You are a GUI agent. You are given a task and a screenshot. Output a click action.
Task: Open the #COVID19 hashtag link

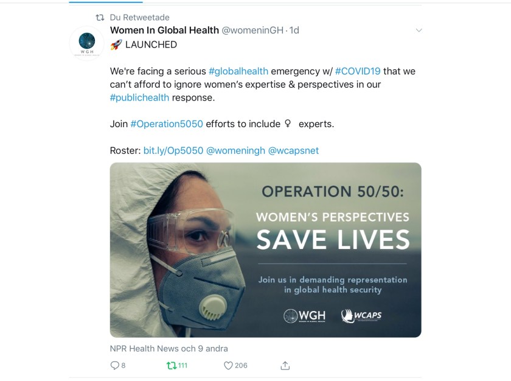[x=358, y=71]
